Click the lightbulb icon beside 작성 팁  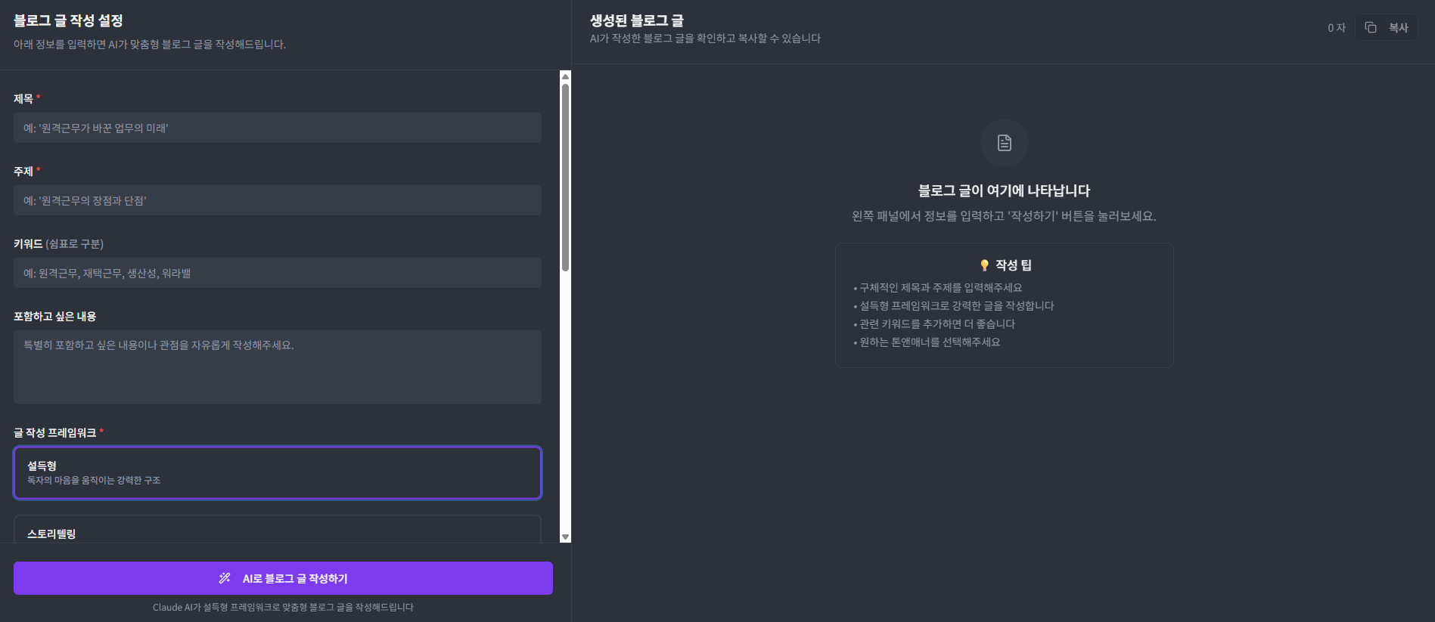[x=984, y=265]
